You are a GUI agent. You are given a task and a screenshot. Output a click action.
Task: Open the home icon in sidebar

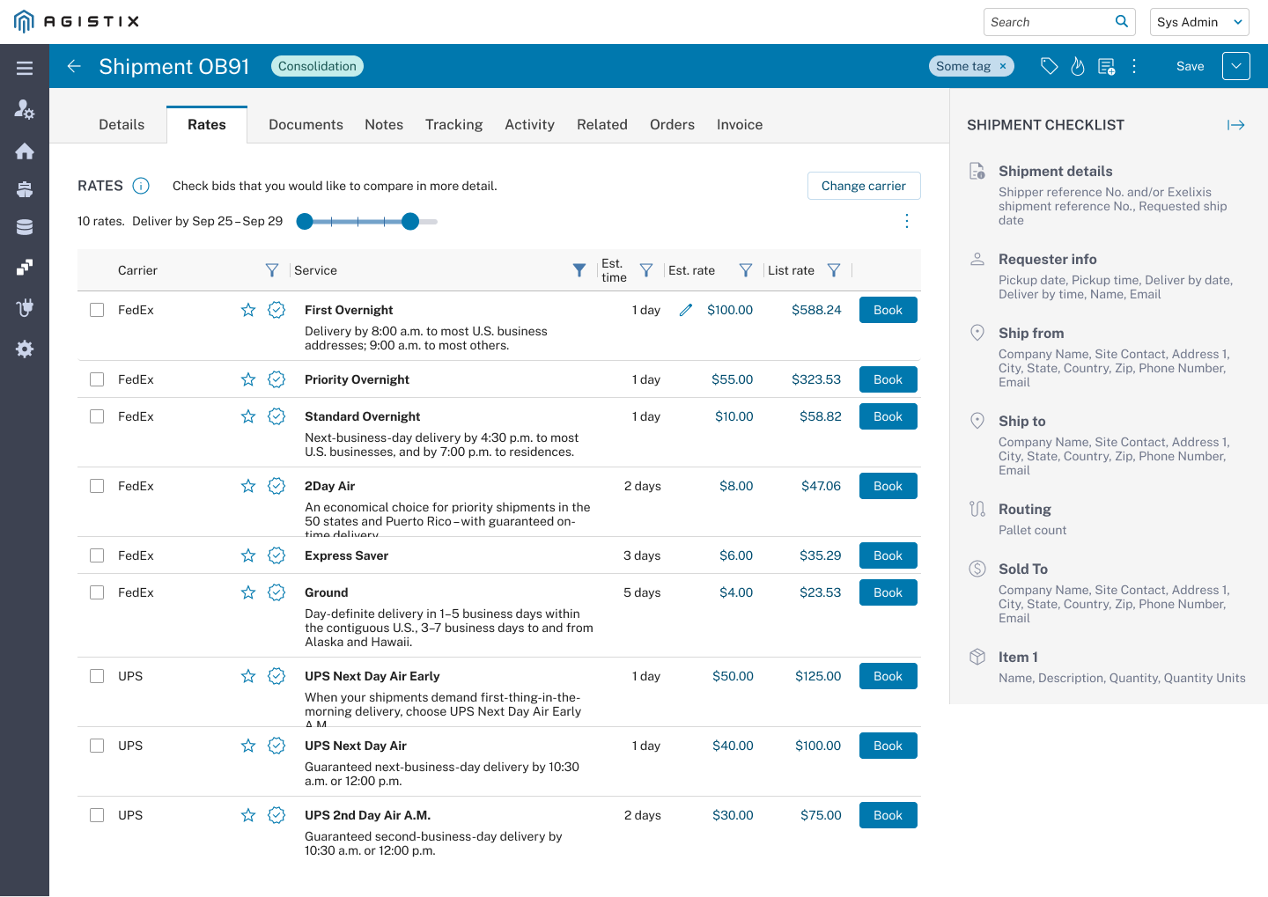(x=25, y=151)
